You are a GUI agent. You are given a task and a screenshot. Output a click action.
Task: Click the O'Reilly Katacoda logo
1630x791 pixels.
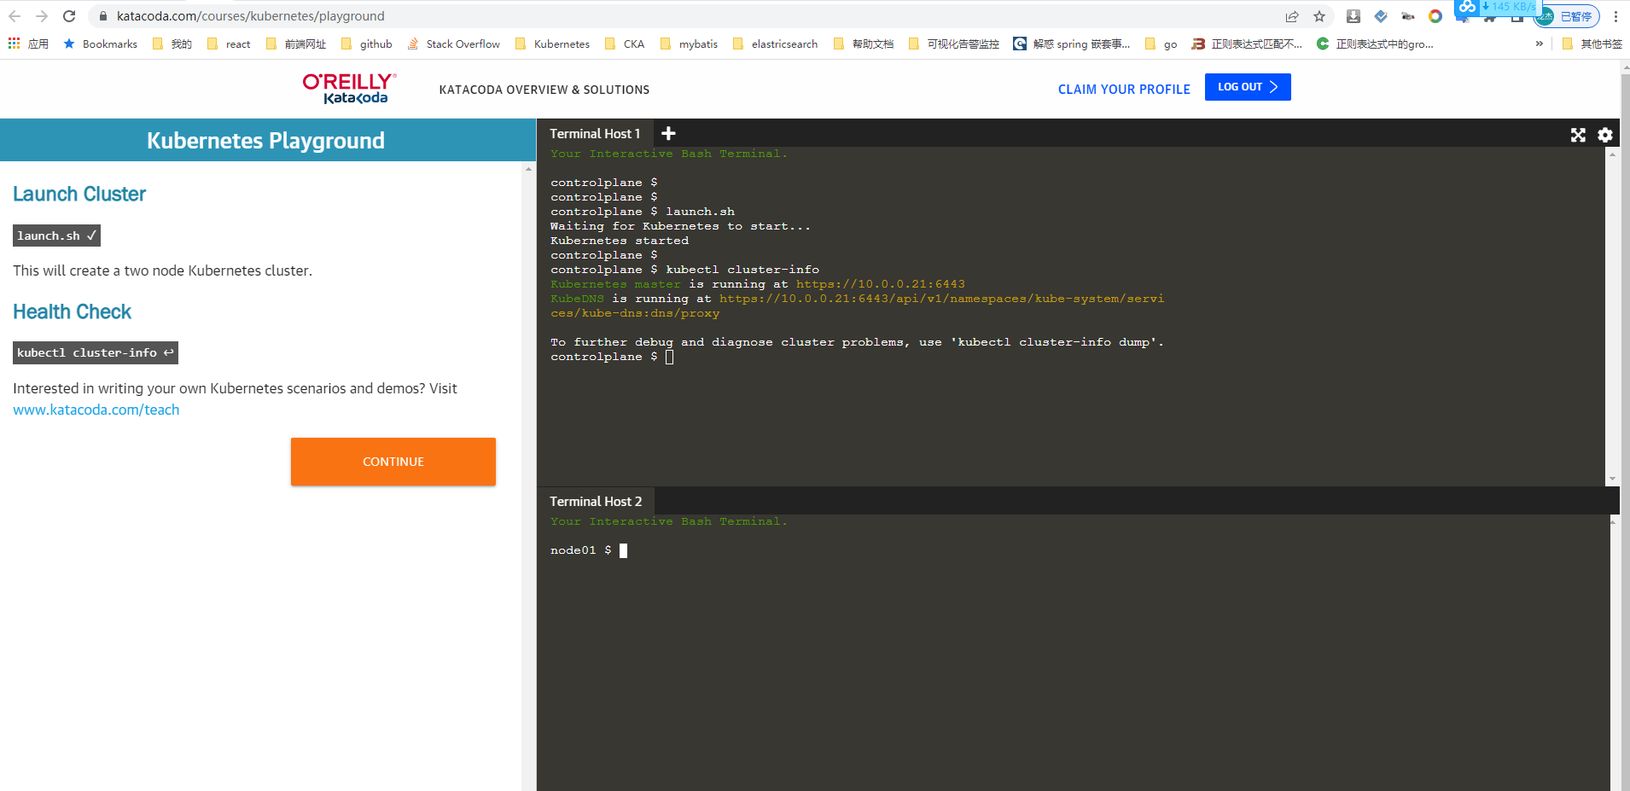[349, 89]
